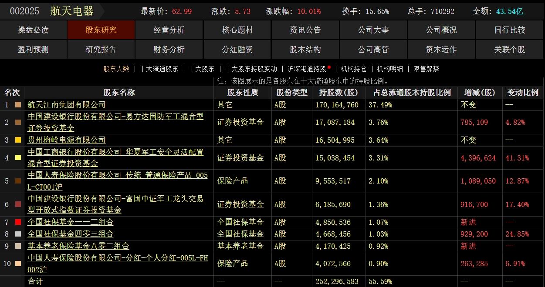Go to 公司高管 tab

tap(373, 50)
